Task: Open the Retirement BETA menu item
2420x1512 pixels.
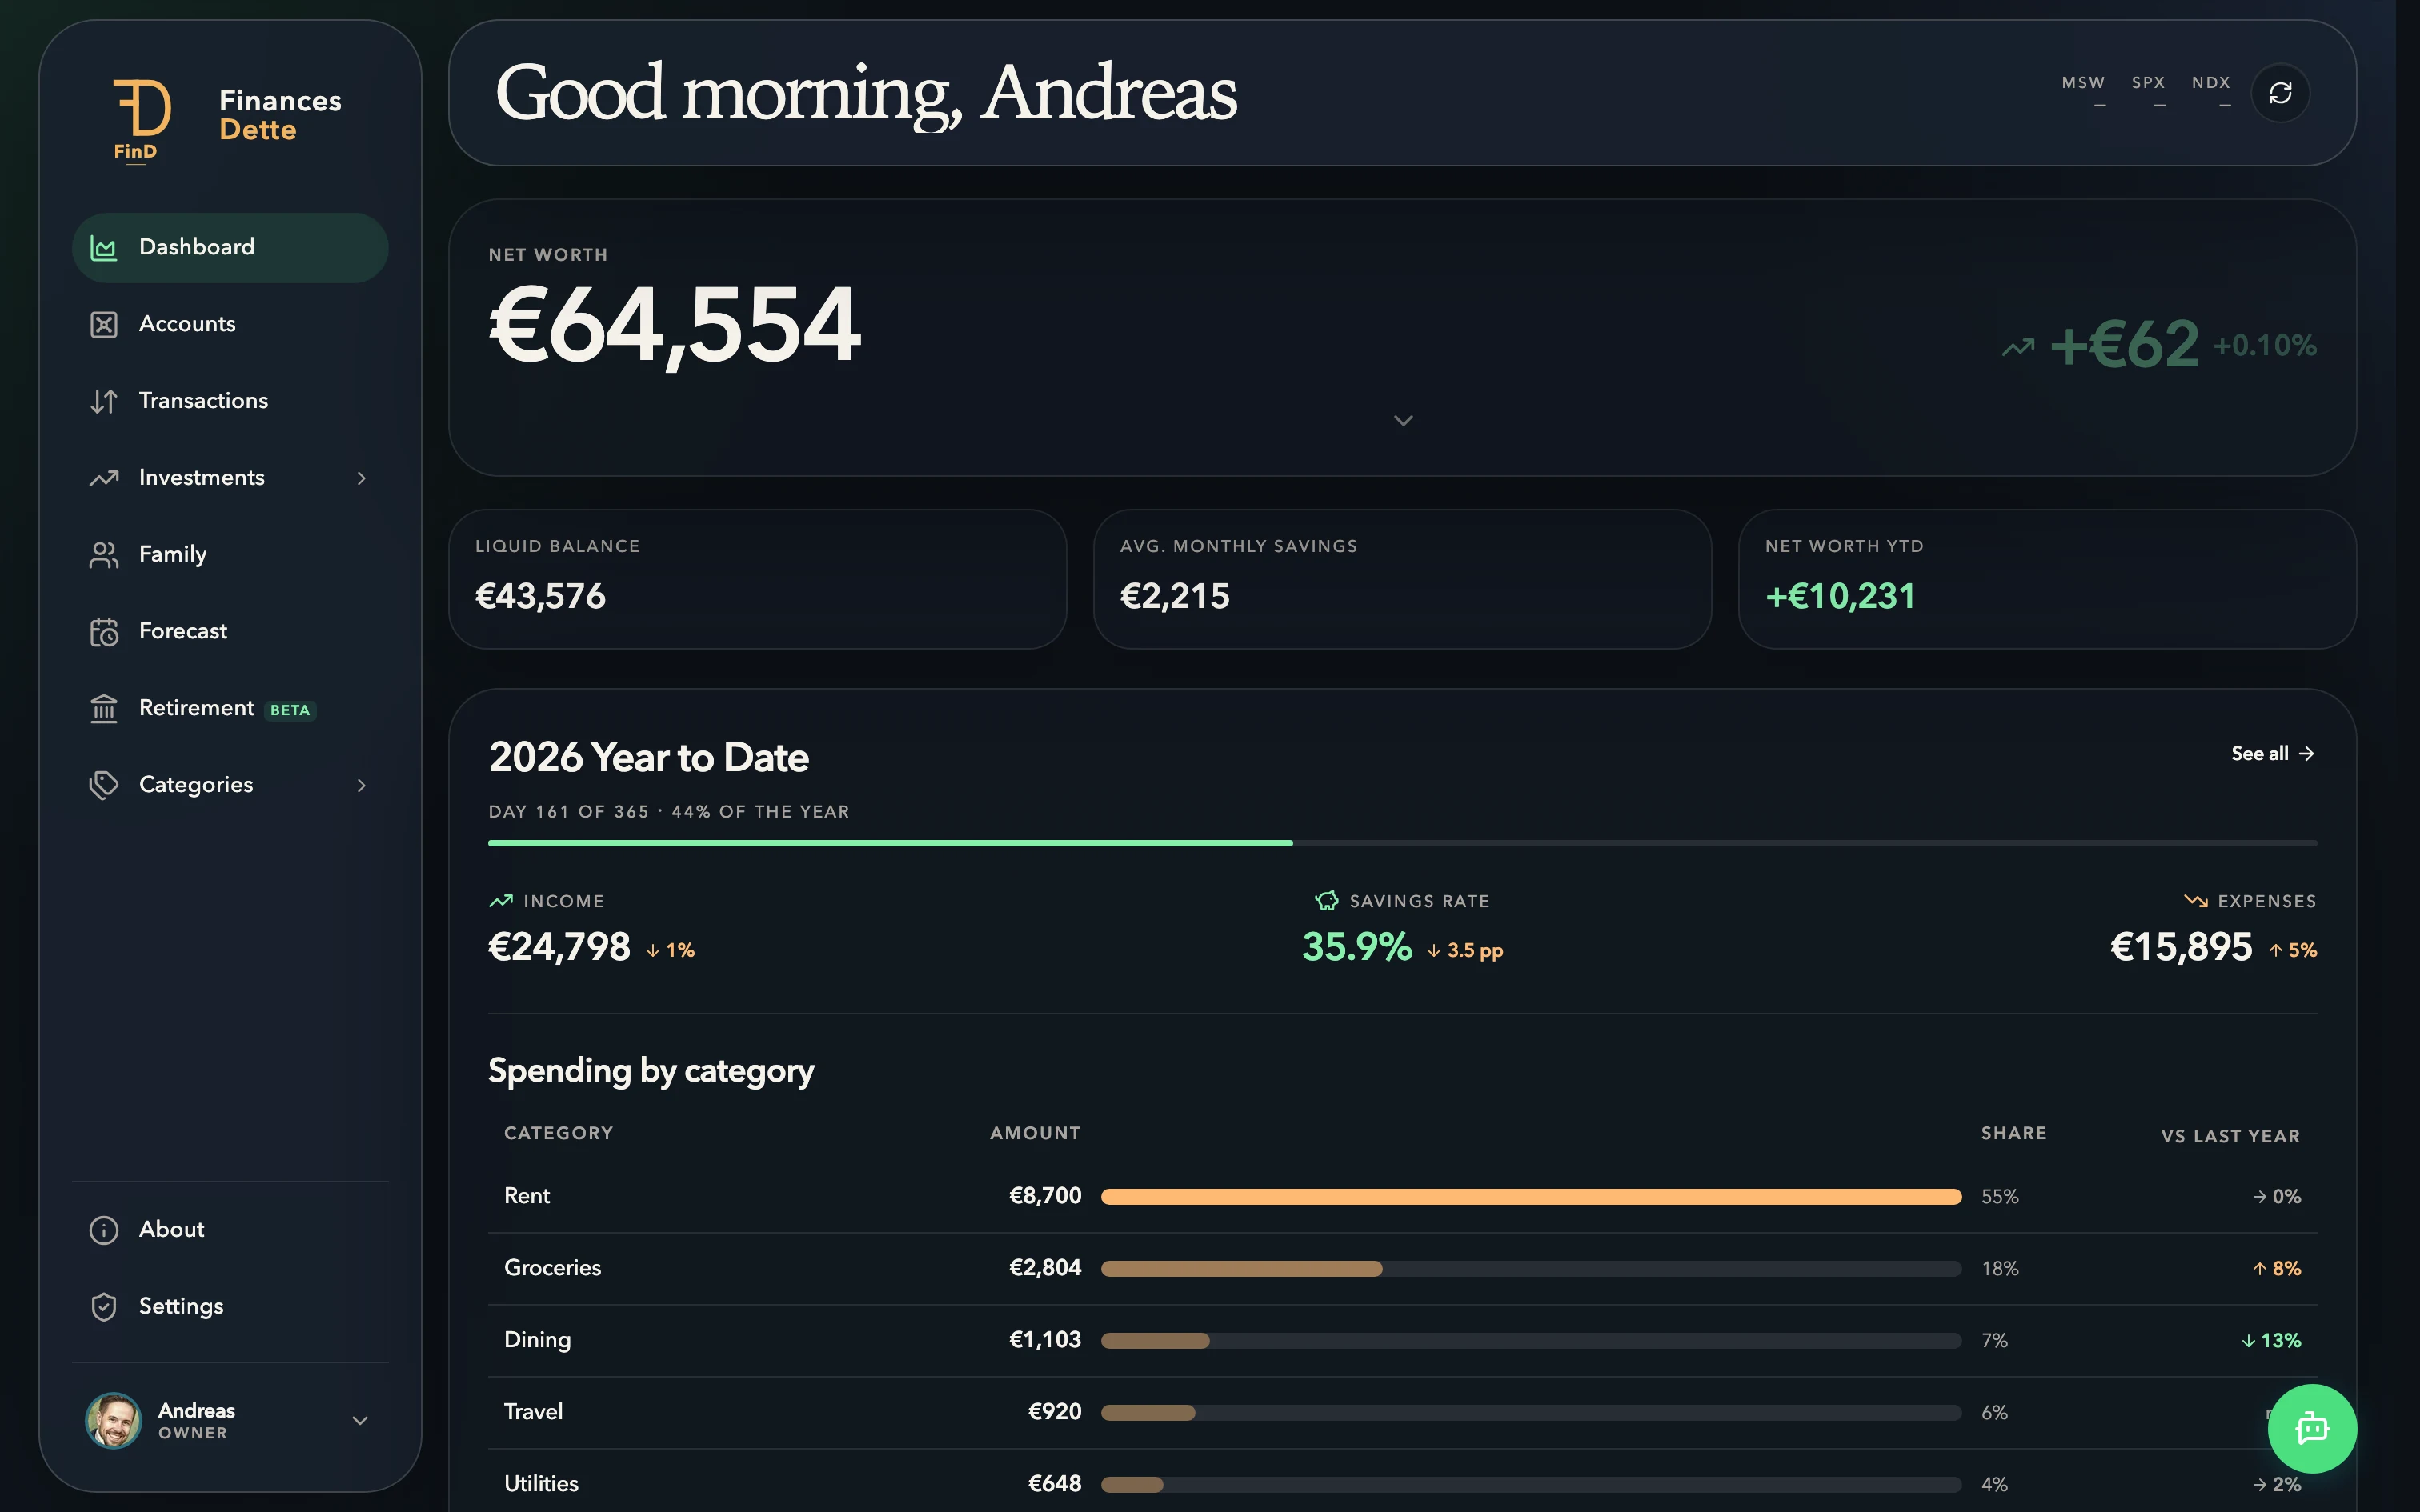Action: click(230, 708)
